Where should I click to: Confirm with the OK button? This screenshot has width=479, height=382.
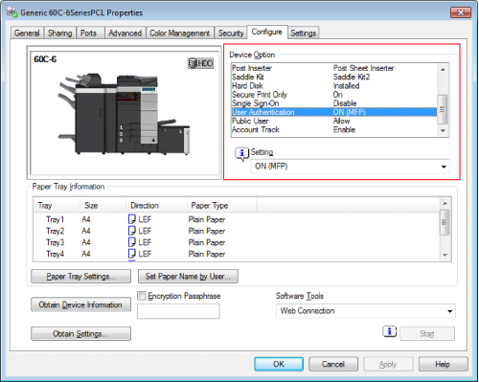[x=279, y=364]
